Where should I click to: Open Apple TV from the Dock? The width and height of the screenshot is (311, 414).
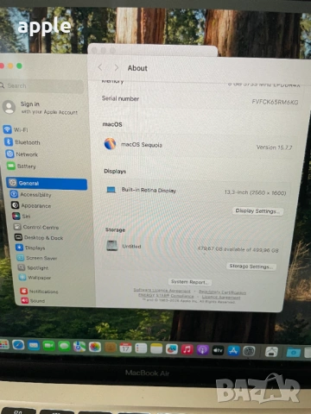tap(218, 350)
